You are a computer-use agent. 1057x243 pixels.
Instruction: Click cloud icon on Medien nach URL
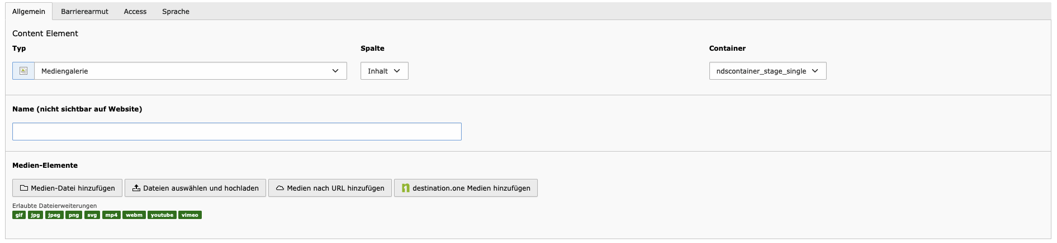280,188
